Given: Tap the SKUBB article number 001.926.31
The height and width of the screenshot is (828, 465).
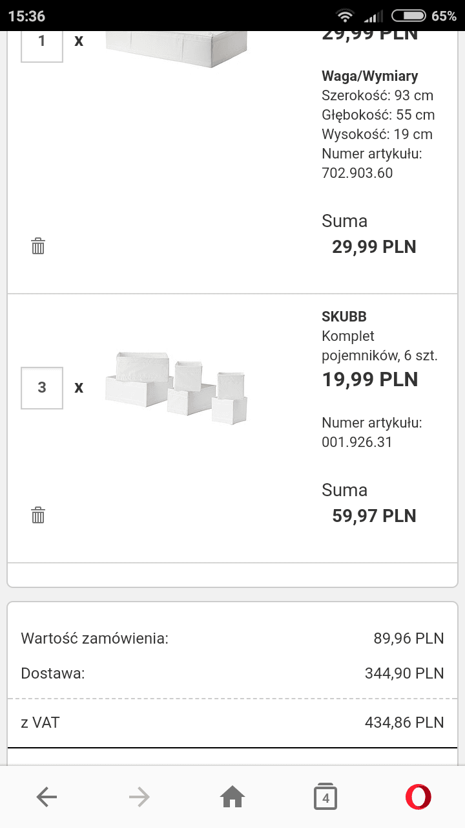Looking at the screenshot, I should point(357,442).
